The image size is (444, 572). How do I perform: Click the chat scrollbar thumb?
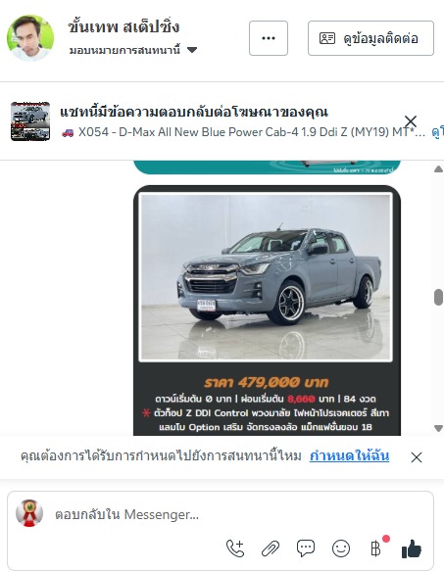pyautogui.click(x=438, y=298)
